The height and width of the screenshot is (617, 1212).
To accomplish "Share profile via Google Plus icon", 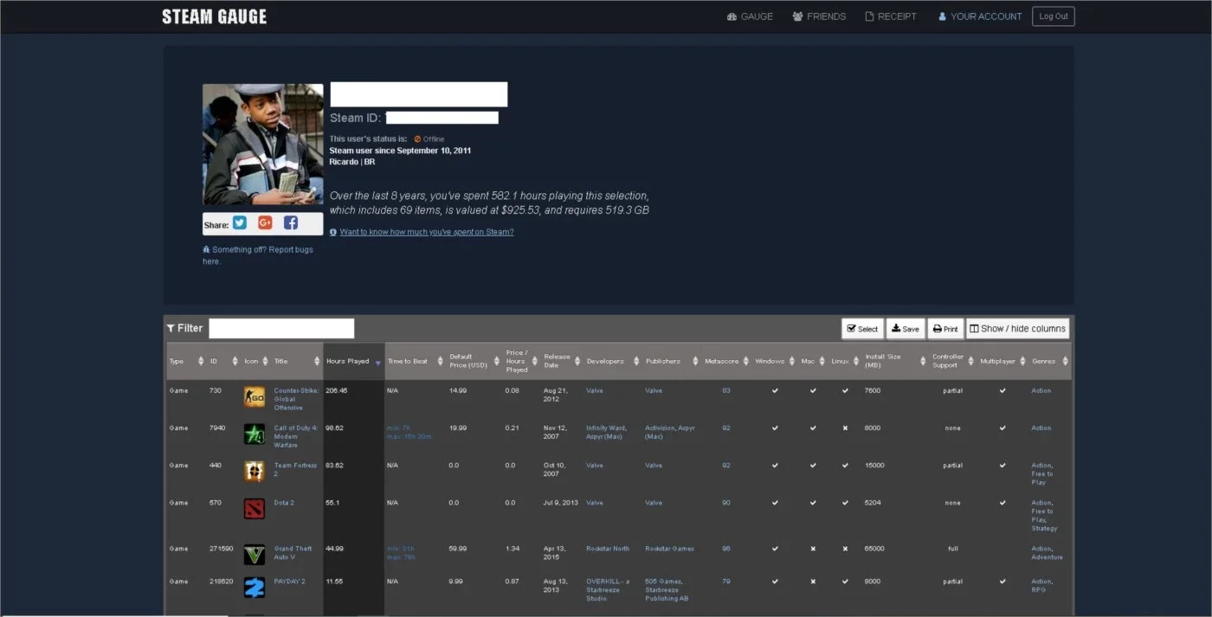I will [x=265, y=223].
